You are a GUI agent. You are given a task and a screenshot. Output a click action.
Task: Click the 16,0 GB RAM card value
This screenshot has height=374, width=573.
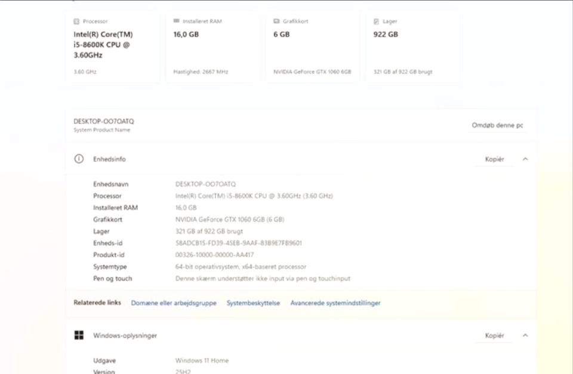pos(186,35)
